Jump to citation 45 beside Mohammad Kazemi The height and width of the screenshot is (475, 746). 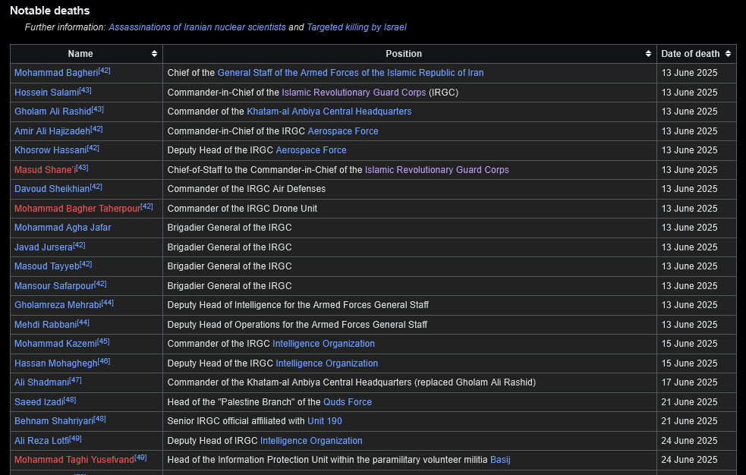point(103,341)
